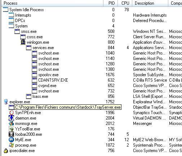
Task: Click the Description column header
Action: (x=150, y=3)
